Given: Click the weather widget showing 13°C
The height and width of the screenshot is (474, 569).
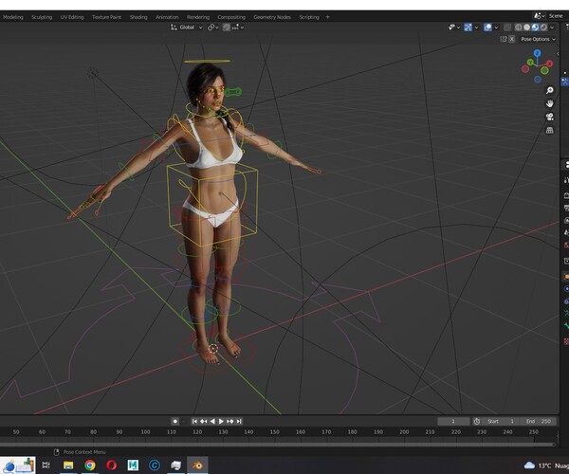Looking at the screenshot, I should click(x=546, y=465).
